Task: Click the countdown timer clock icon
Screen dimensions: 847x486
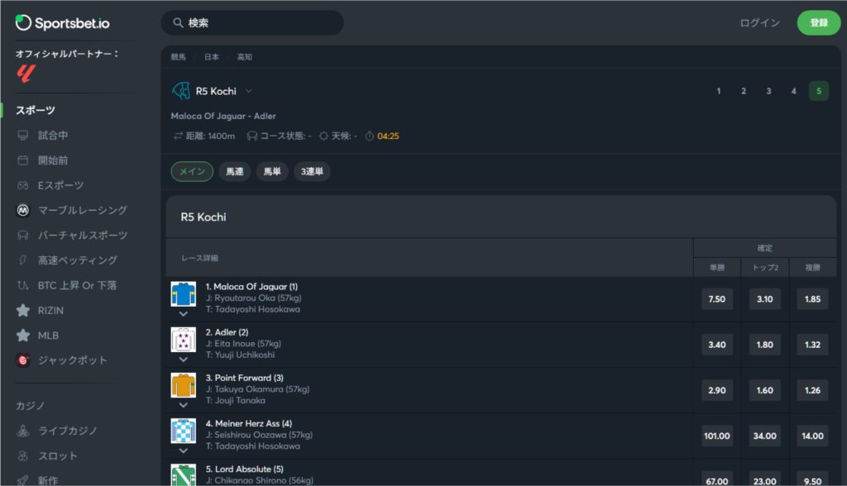Action: [370, 136]
